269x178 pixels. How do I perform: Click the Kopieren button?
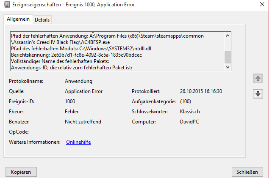coord(21,172)
